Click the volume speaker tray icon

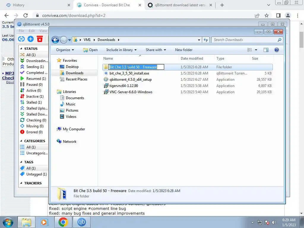pyautogui.click(x=274, y=222)
